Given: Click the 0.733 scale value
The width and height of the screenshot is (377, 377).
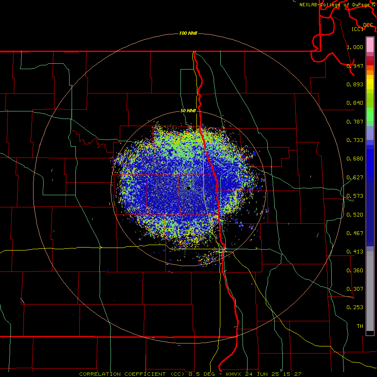Looking at the screenshot, I should pos(355,140).
